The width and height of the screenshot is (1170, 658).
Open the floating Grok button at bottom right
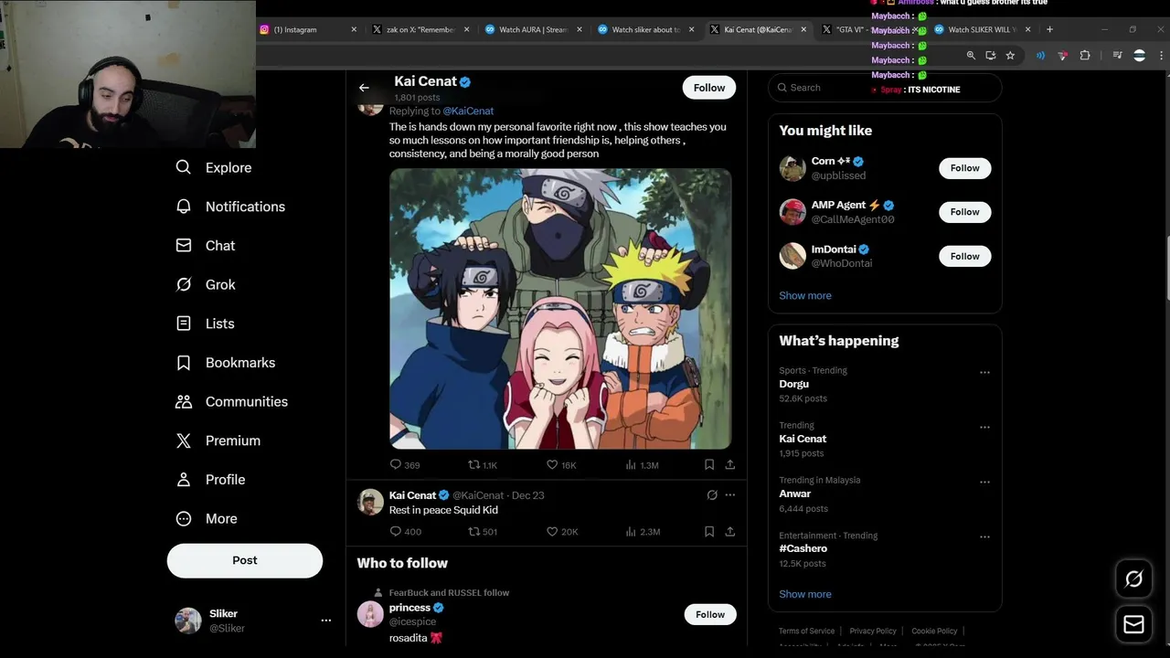point(1133,578)
